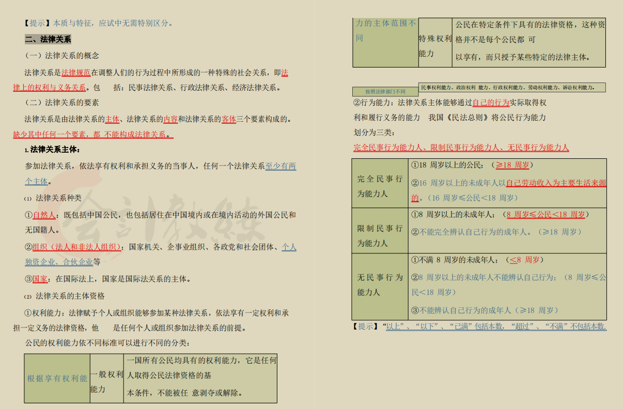Viewport: 623px width, 409px height.
Task: Click the highlighted heading 二、法律关系
Action: pos(49,39)
